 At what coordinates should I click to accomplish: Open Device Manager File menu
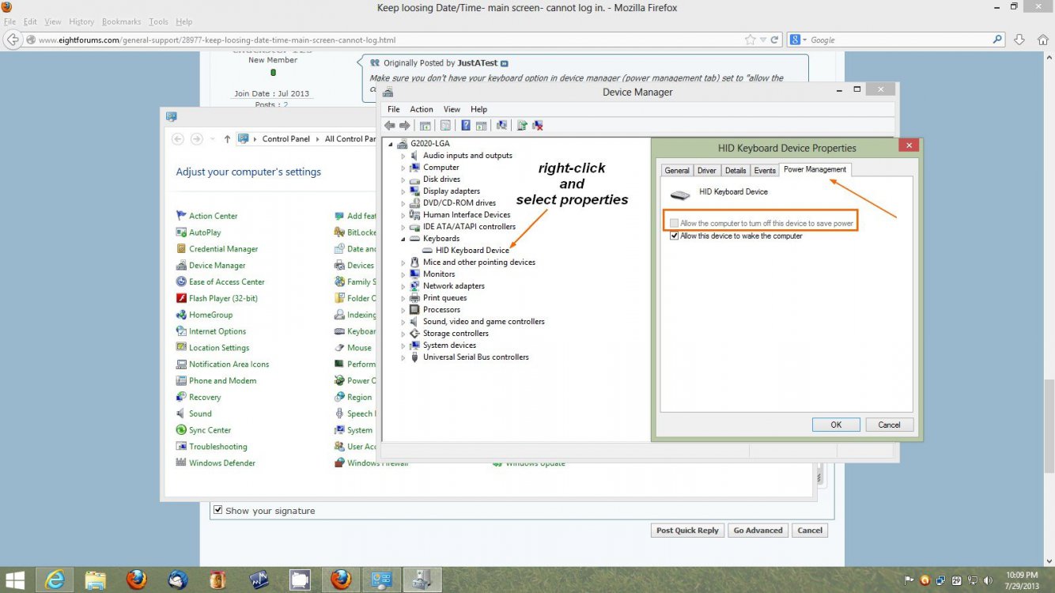[393, 109]
